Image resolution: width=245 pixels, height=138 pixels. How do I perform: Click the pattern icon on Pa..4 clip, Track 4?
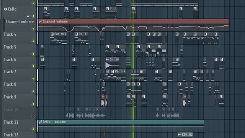[76, 34]
